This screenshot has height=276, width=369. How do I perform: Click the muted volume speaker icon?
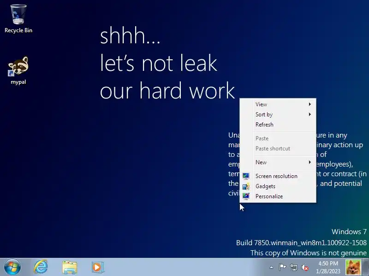[x=305, y=267]
